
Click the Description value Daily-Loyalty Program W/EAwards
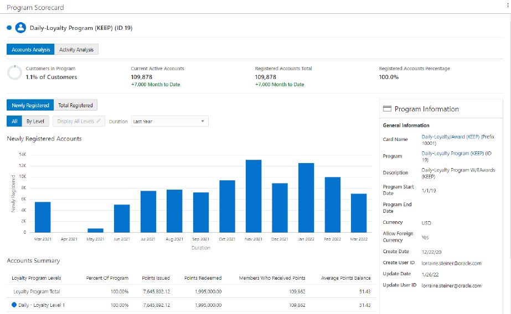458,173
